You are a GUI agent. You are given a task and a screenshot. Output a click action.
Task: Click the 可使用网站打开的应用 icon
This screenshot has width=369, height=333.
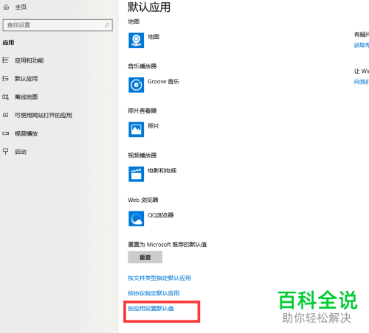(x=6, y=115)
